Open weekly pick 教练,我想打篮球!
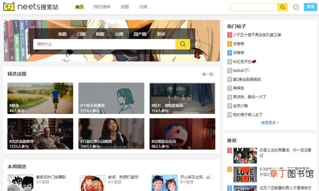Image resolution: width=319 pixels, height=191 pixels. coord(124,177)
